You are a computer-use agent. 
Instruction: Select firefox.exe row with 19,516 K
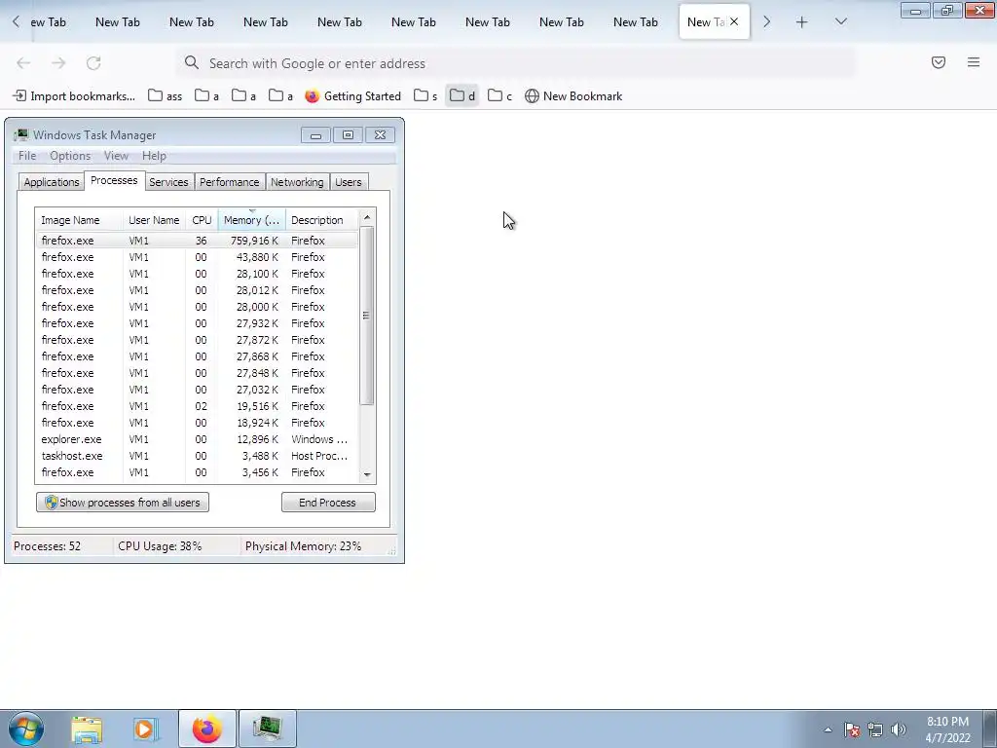(x=197, y=406)
